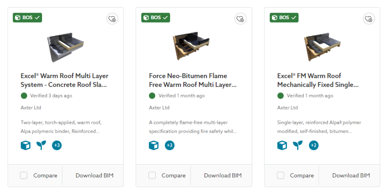Image resolution: width=391 pixels, height=193 pixels.
Task: Click the favorite icon on Force Neo-Bitumen card
Action: coord(240,19)
